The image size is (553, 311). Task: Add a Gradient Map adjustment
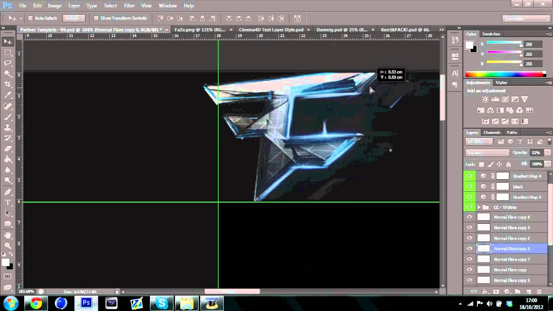pos(525,121)
